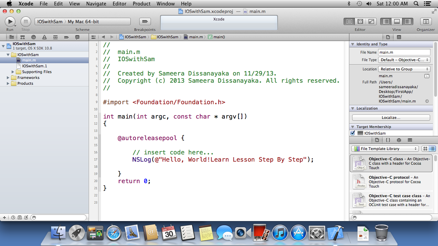Switch library to icon view

(x=425, y=149)
